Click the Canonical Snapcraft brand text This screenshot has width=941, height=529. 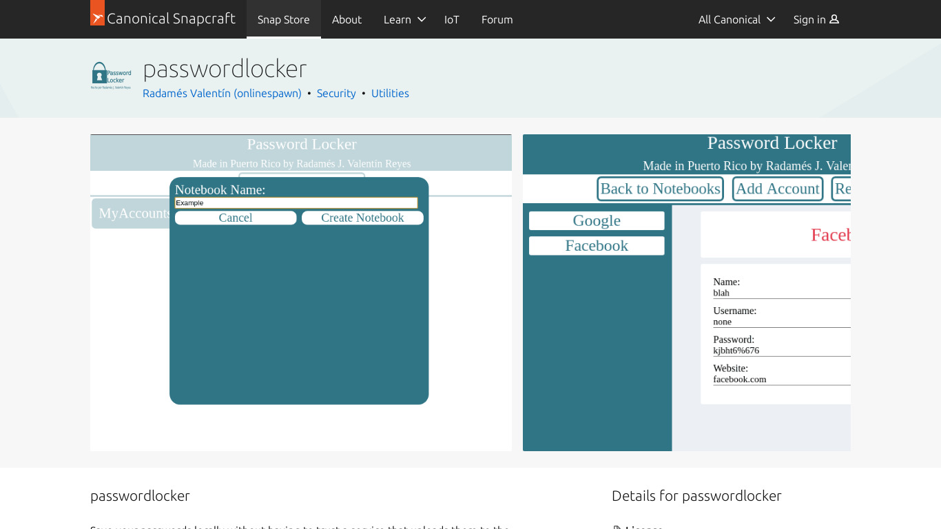[x=171, y=19]
